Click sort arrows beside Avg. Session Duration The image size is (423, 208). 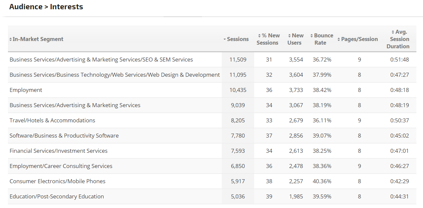tap(393, 32)
